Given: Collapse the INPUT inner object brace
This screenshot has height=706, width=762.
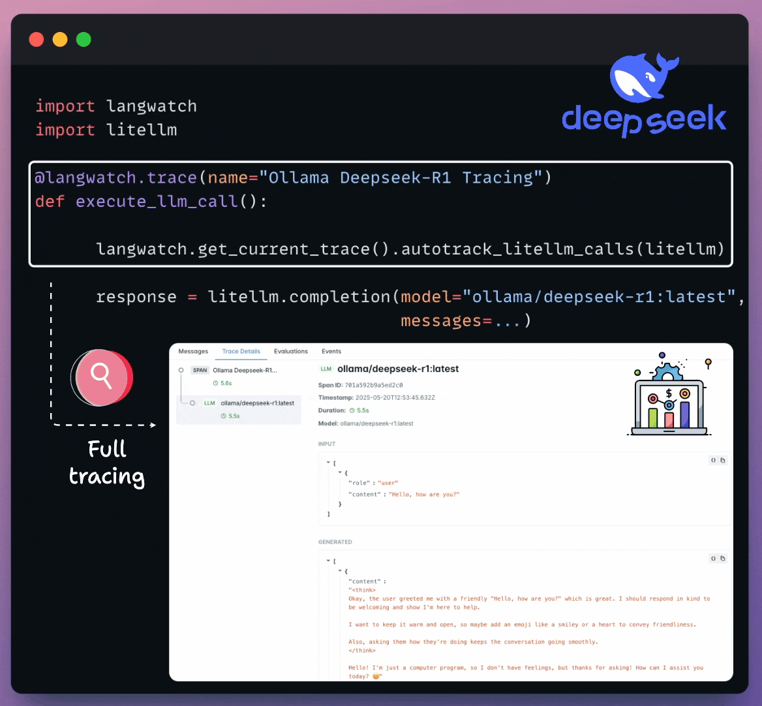Looking at the screenshot, I should pos(340,472).
